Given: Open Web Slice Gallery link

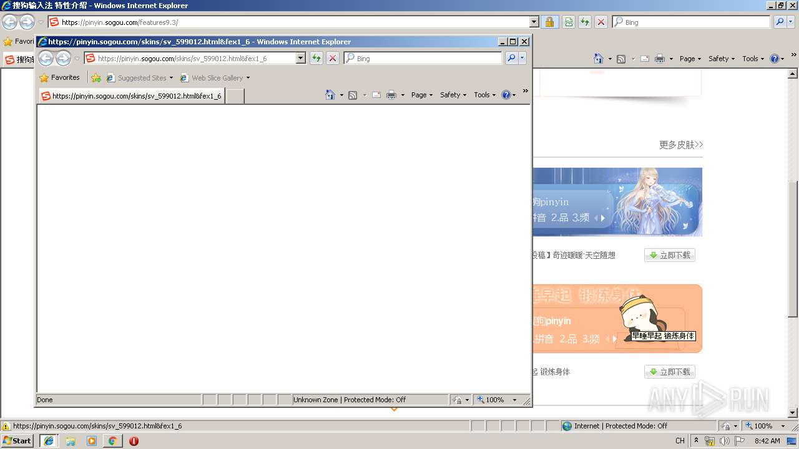Looking at the screenshot, I should tap(215, 78).
